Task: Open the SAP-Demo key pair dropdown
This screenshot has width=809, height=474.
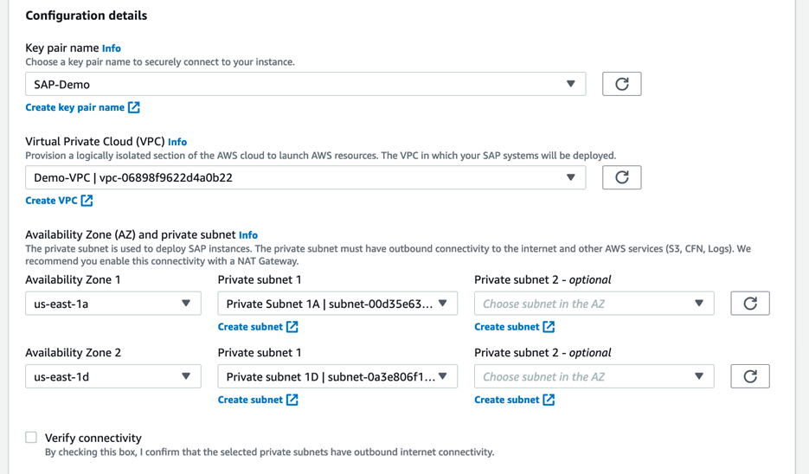Action: point(305,84)
